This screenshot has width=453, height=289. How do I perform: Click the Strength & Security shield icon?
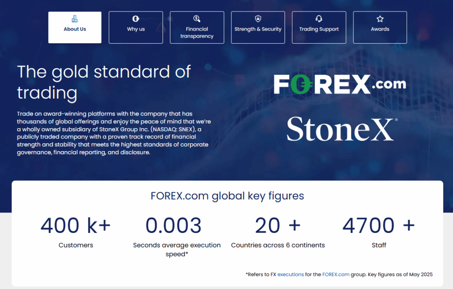(x=258, y=19)
